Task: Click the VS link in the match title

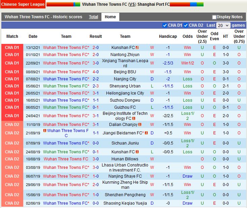Action: click(132, 4)
